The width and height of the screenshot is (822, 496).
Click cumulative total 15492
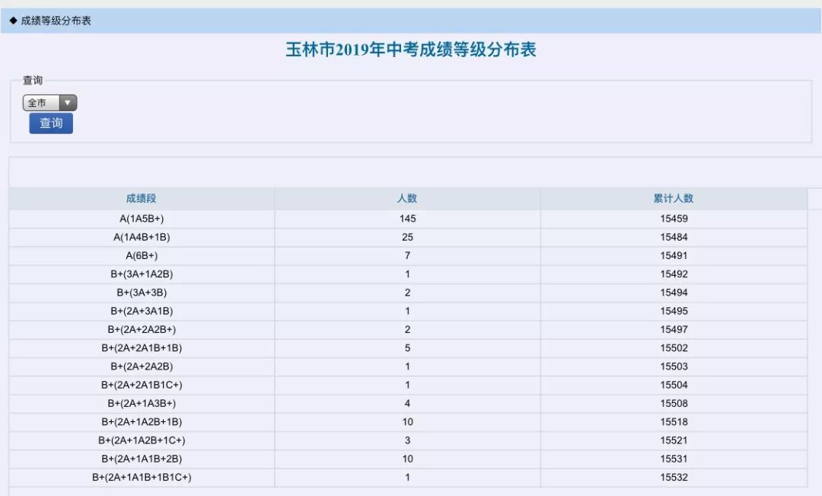674,274
